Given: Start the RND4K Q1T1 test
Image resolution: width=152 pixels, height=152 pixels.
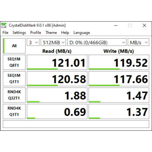Looking at the screenshot, I should pyautogui.click(x=14, y=112).
